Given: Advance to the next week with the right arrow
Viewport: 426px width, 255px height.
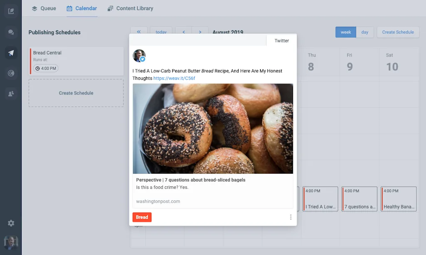Looking at the screenshot, I should coord(200,32).
